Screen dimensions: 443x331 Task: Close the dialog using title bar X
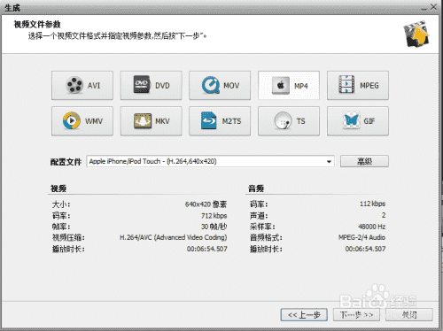(x=433, y=7)
